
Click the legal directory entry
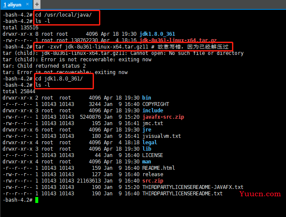pyautogui.click(x=150, y=143)
